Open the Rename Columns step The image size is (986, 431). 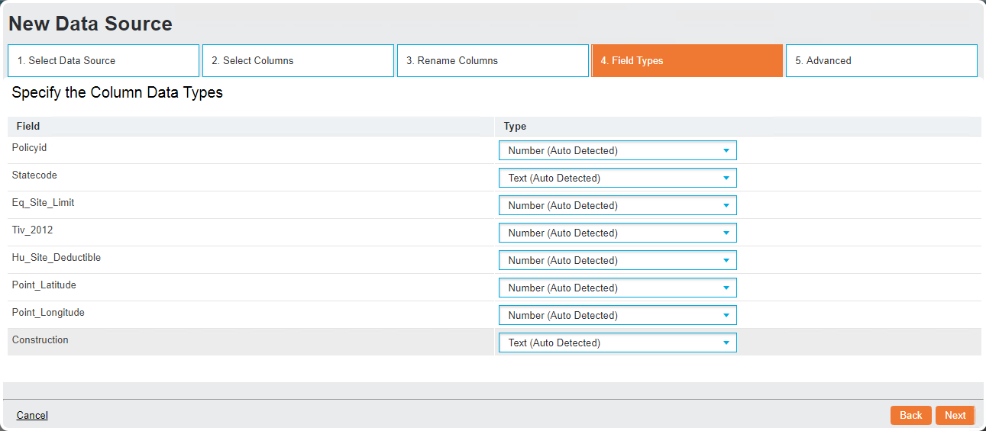pyautogui.click(x=493, y=60)
